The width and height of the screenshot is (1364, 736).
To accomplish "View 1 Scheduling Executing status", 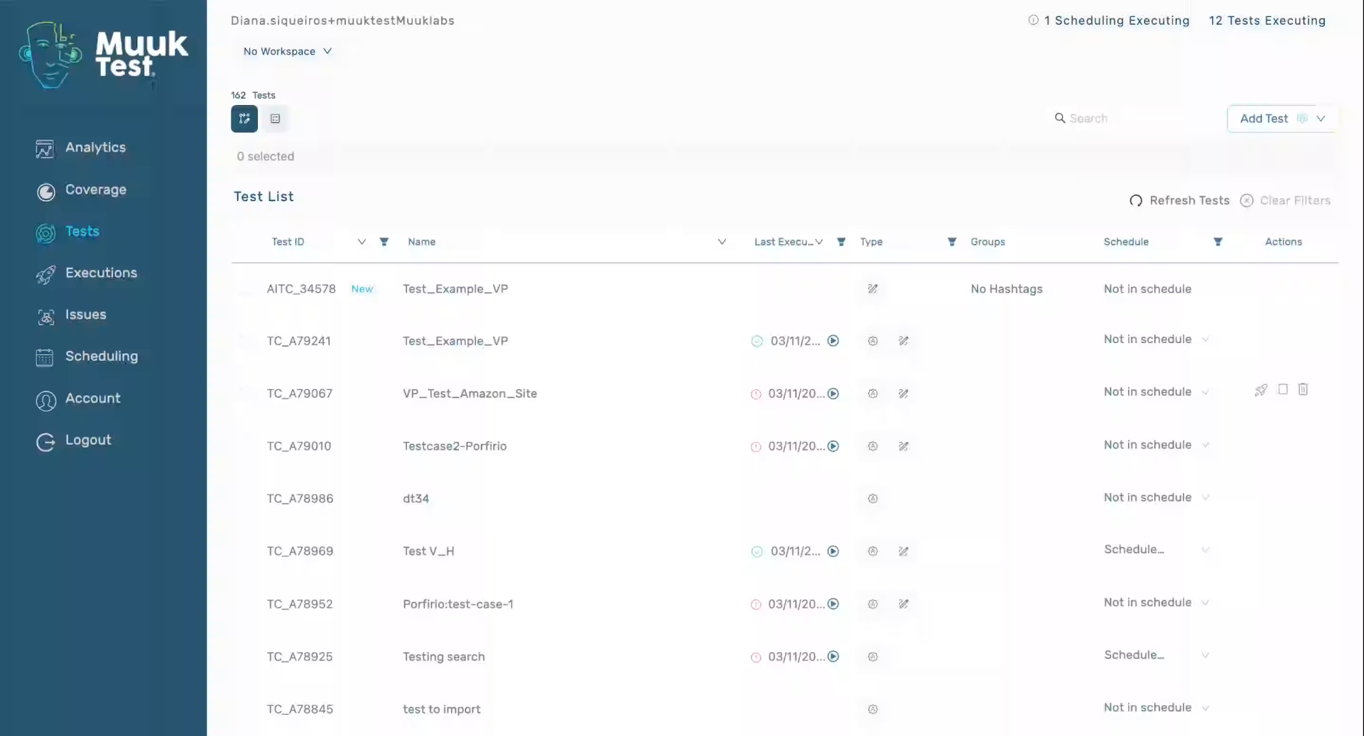I will tap(1116, 21).
